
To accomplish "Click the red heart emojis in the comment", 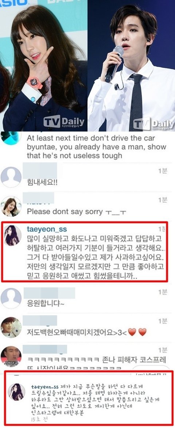I will pyautogui.click(x=137, y=332).
